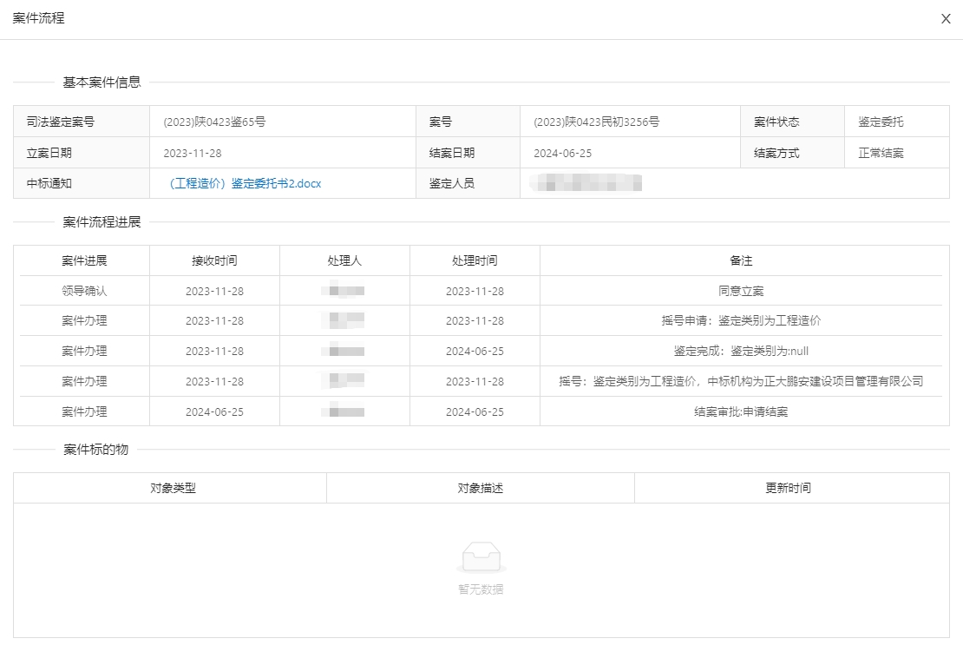Click the 结案审批:申请结案 remark cell
This screenshot has width=963, height=645.
point(741,411)
